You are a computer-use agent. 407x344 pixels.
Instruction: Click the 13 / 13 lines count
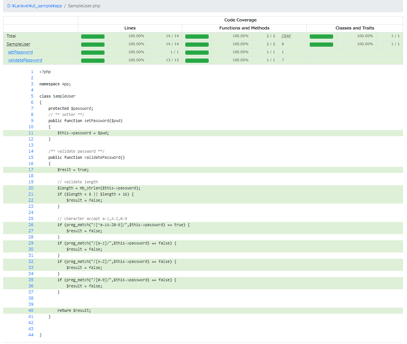(x=172, y=60)
